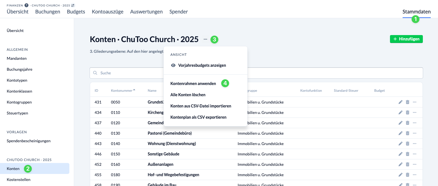
Task: Delete Pastorei (Gemeindebüro) with trash icon
Action: [407, 133]
